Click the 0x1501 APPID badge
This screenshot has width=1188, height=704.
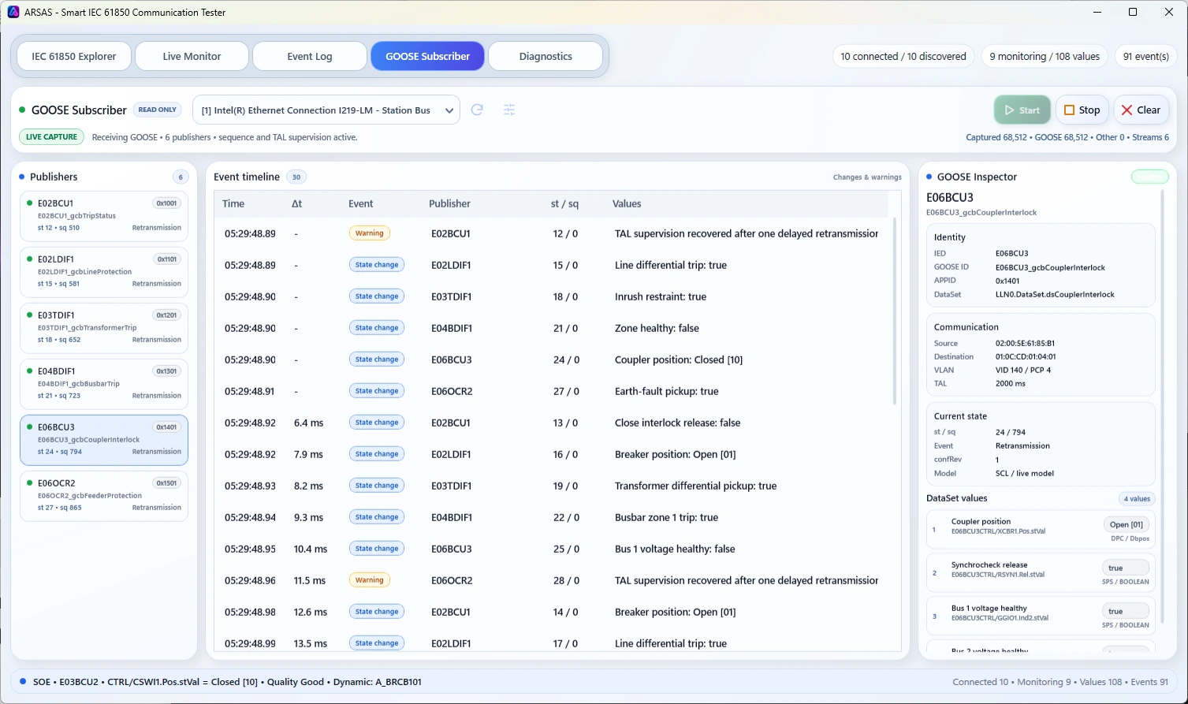point(166,483)
